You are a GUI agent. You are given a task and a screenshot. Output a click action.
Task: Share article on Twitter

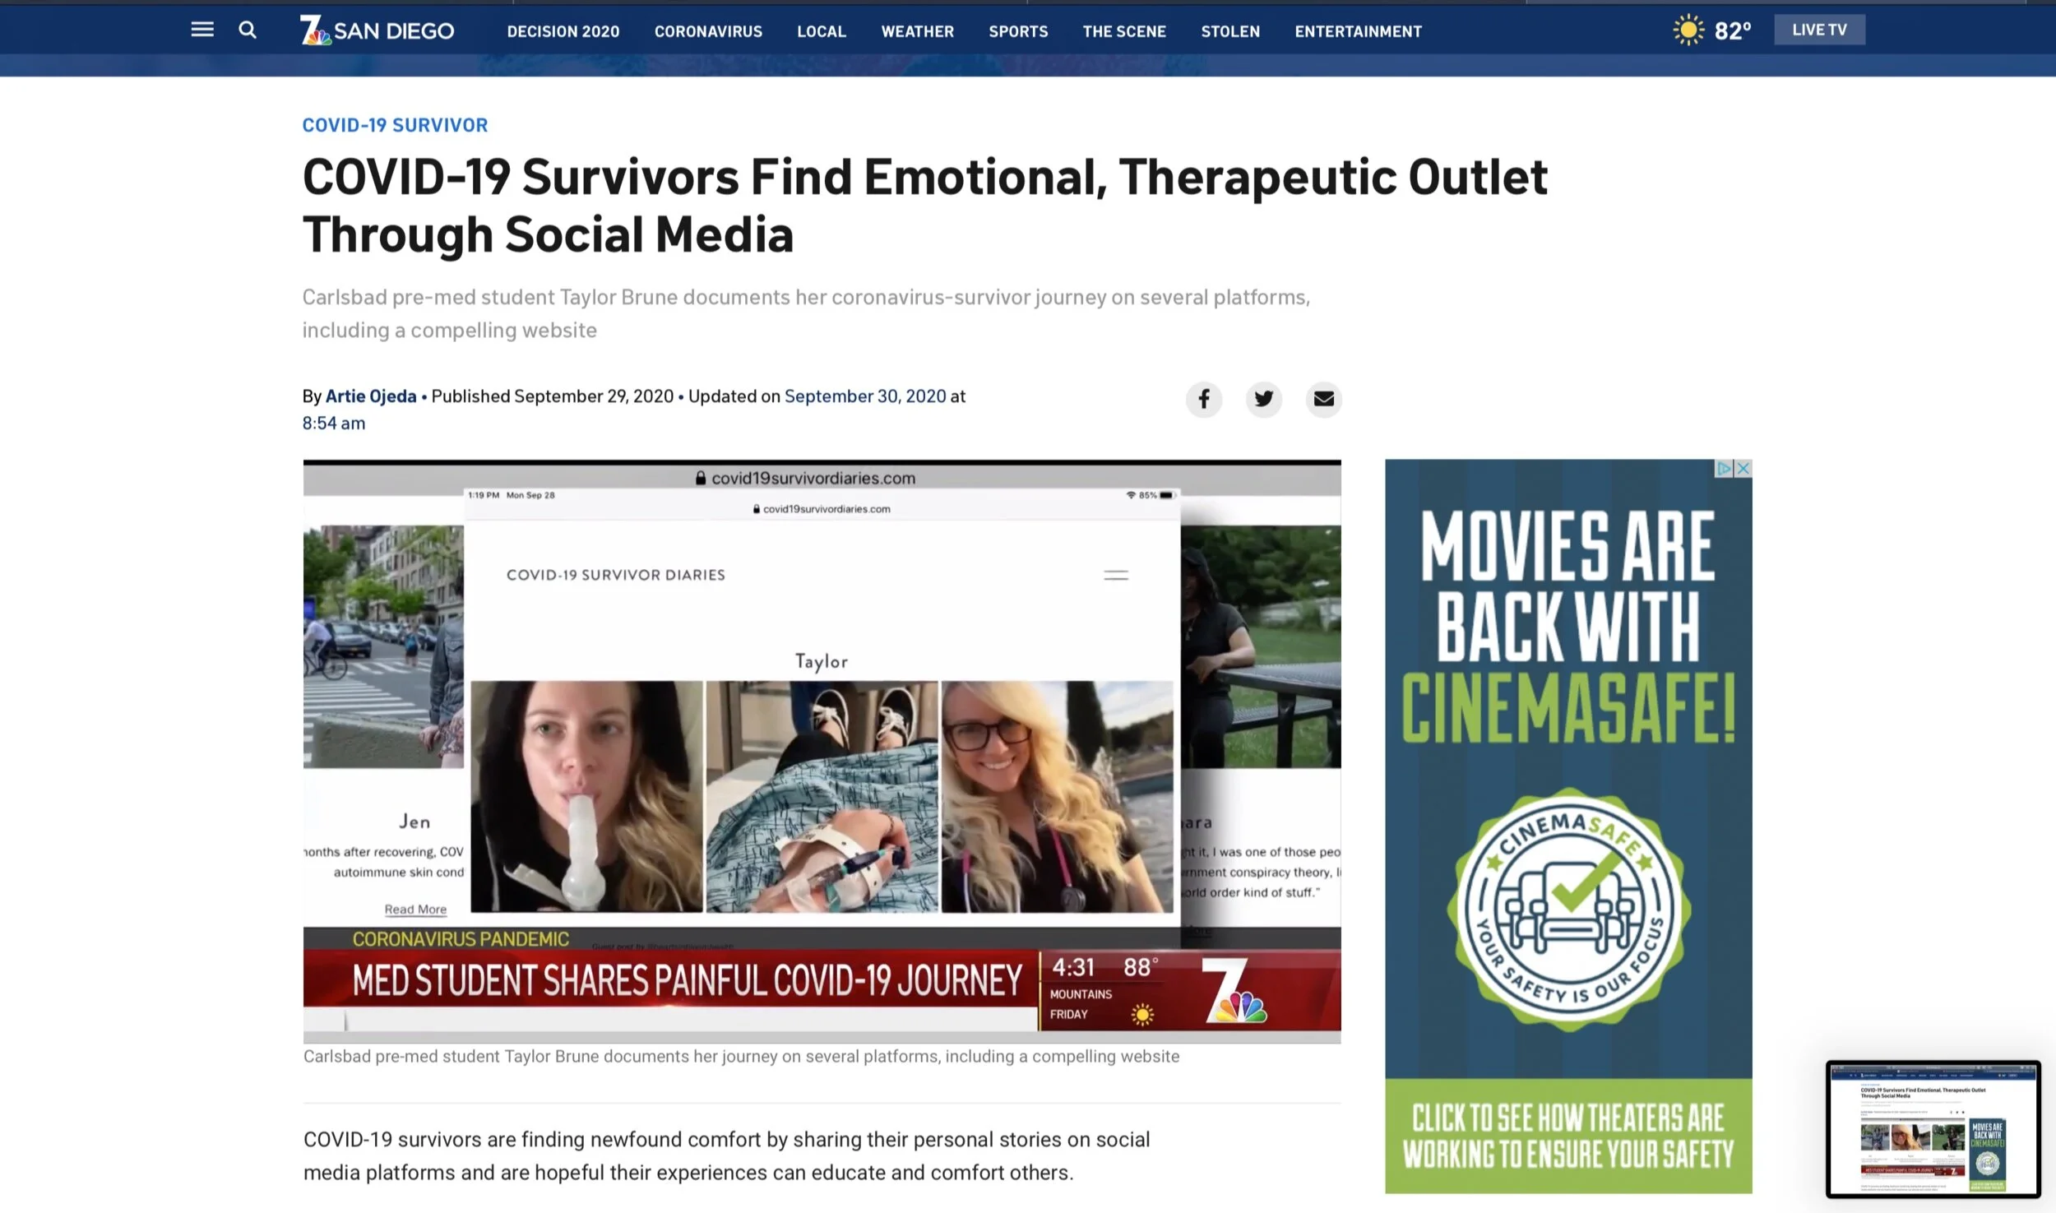pos(1263,400)
